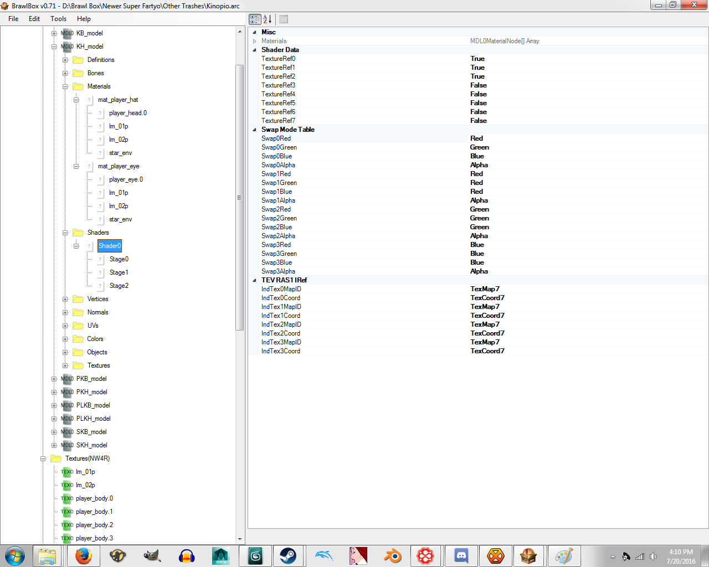Select the player_head.0 material reference
Screen dimensions: 709x567
click(x=127, y=113)
